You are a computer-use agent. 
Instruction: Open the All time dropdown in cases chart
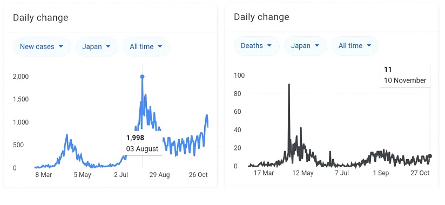pyautogui.click(x=146, y=46)
